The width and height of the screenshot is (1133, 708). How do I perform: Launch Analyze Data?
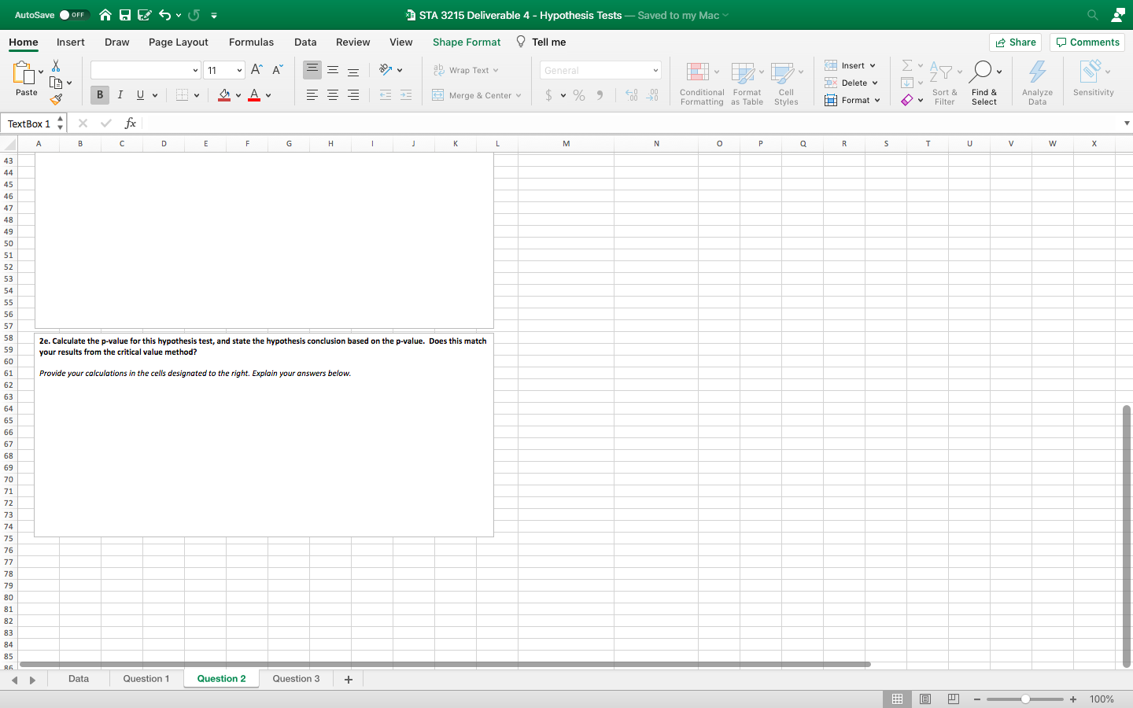(1038, 83)
